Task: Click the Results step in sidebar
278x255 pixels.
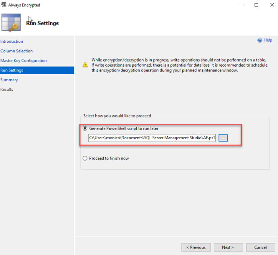Action: click(7, 89)
